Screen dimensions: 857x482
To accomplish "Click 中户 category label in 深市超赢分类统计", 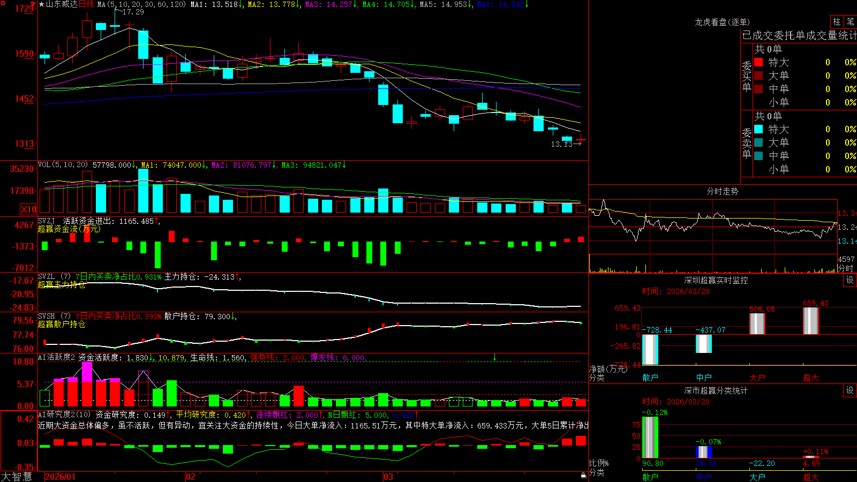I will click(x=704, y=477).
